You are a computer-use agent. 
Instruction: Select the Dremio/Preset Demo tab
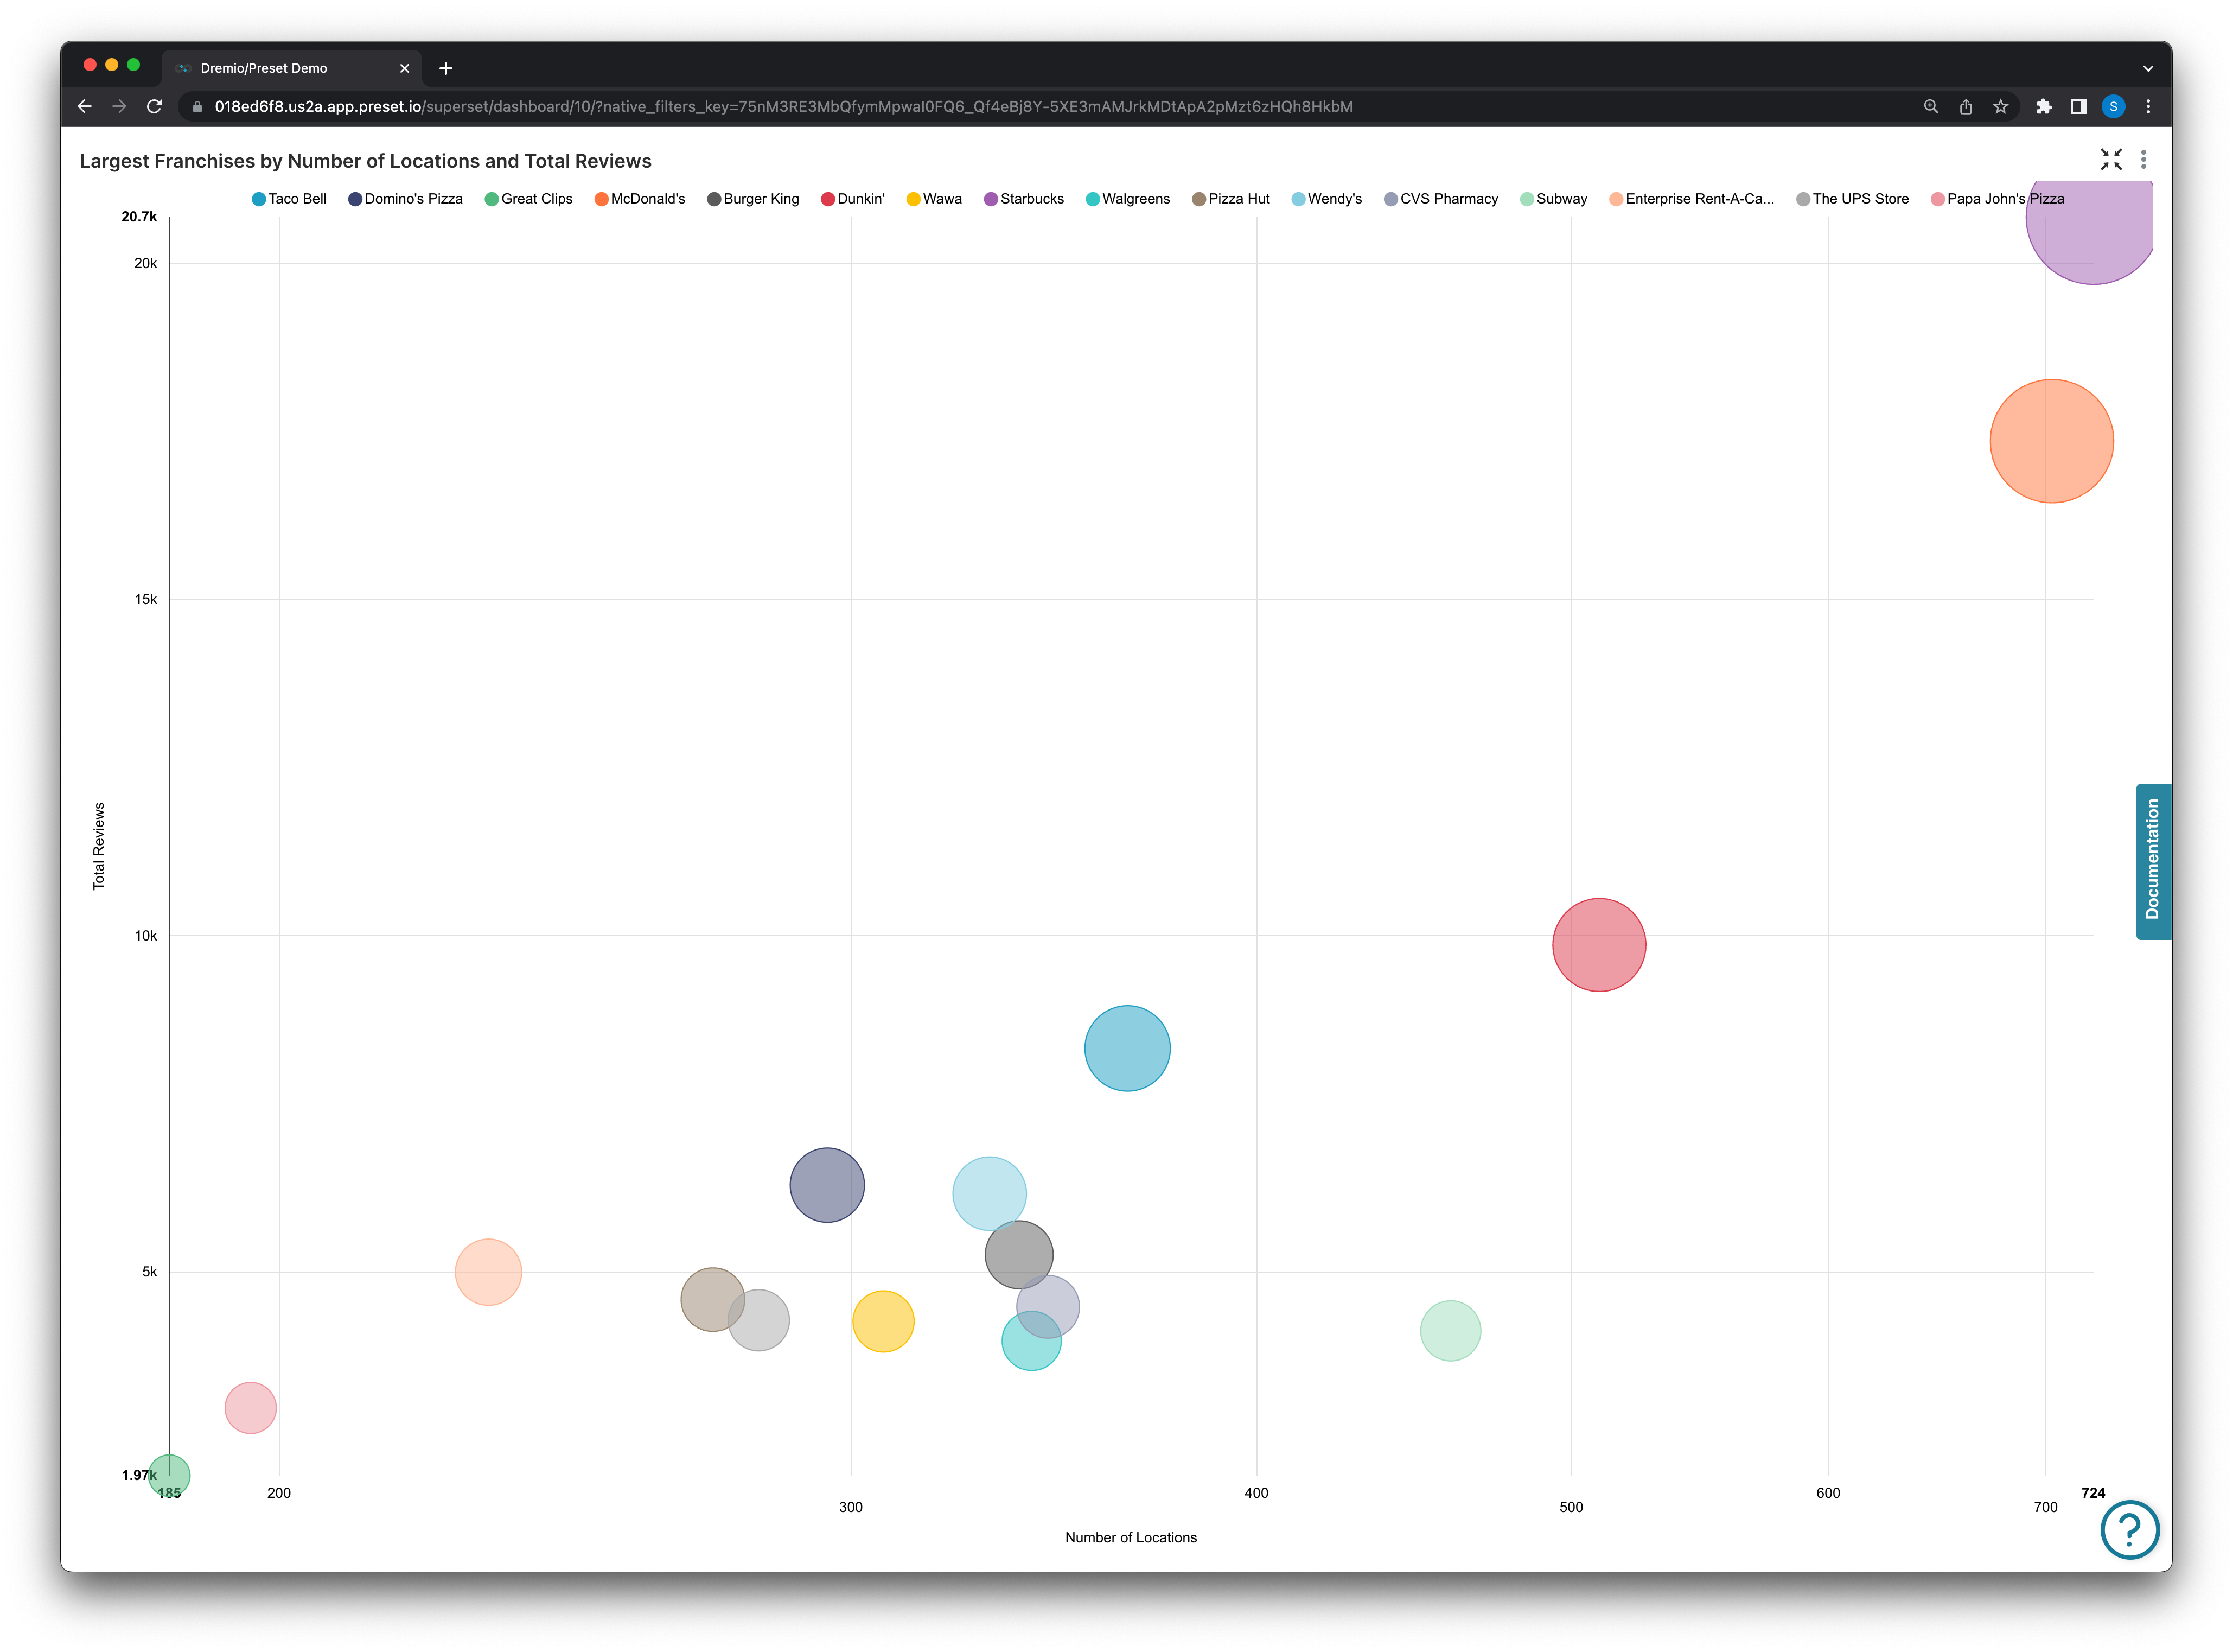pyautogui.click(x=264, y=68)
